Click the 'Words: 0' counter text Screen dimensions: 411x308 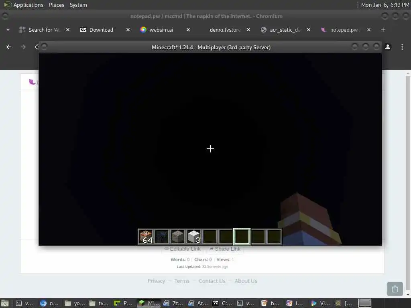point(180,259)
